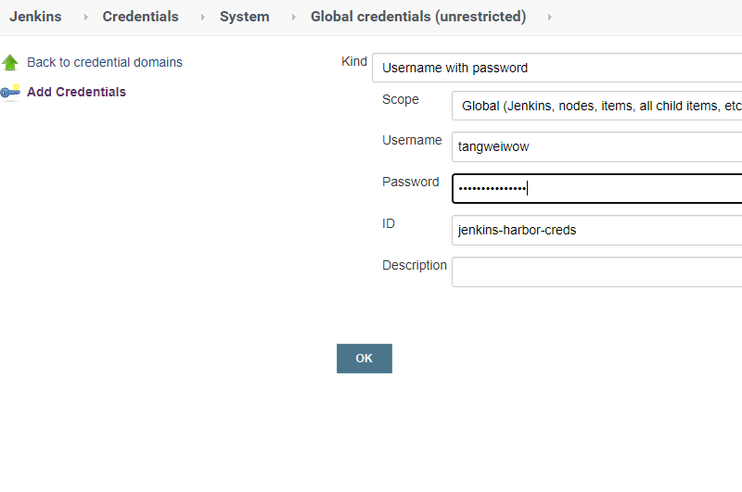The image size is (742, 492).
Task: Focus the Username field containing tangweiwow
Action: pyautogui.click(x=596, y=146)
